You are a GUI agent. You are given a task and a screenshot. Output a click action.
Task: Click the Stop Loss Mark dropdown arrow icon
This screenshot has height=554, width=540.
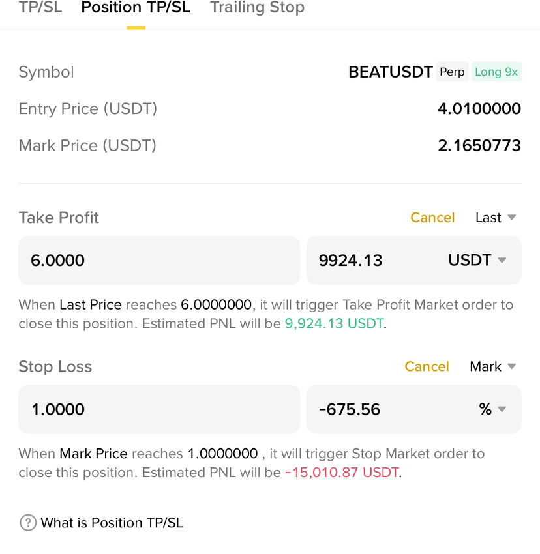coord(512,366)
